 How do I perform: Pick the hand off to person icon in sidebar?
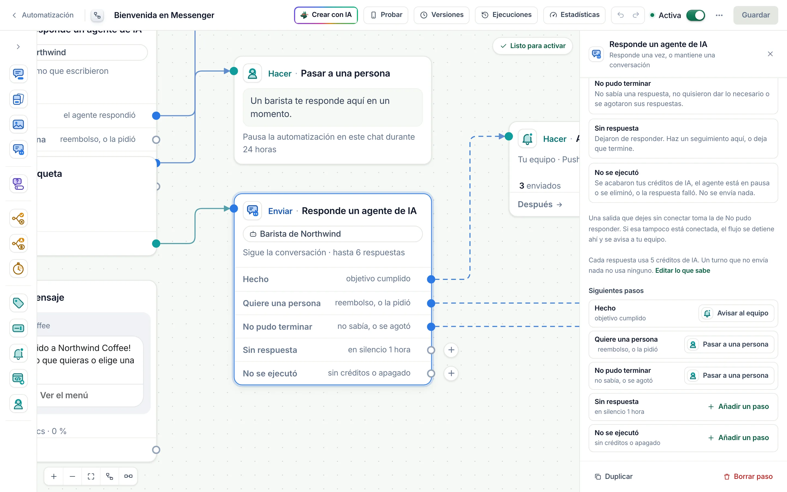point(18,404)
